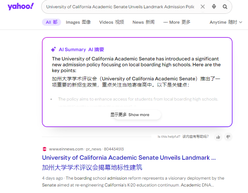Click the '4 days ago' result snippet
The width and height of the screenshot is (248, 193).
[x=133, y=181]
